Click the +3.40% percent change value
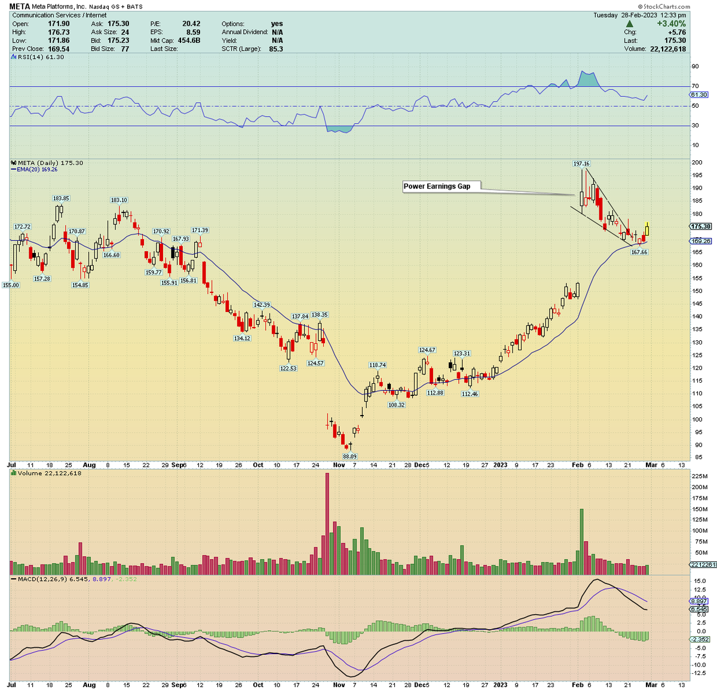The width and height of the screenshot is (717, 690). [x=672, y=24]
